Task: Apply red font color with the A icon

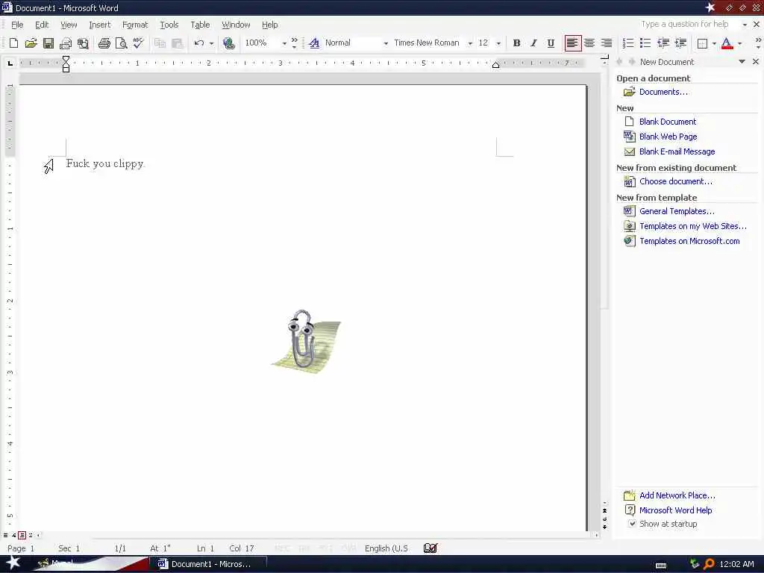Action: [x=727, y=43]
